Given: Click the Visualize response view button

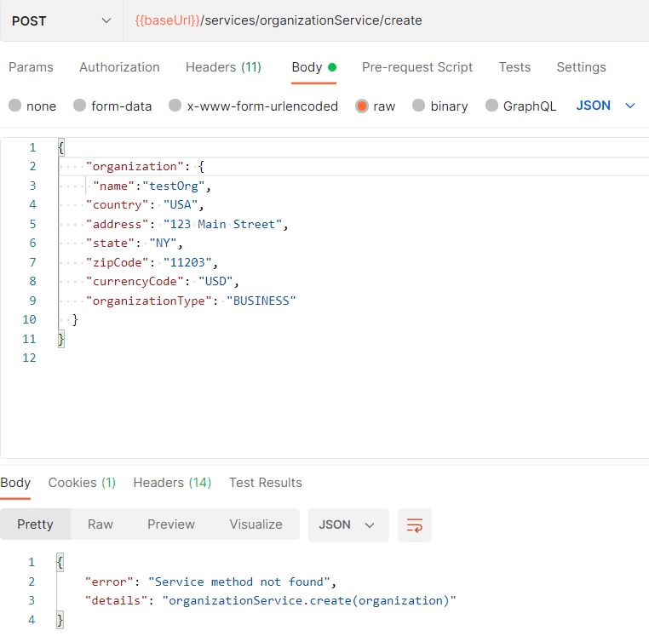Looking at the screenshot, I should pyautogui.click(x=256, y=524).
